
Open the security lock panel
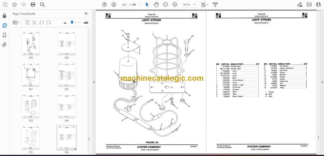coord(4,16)
